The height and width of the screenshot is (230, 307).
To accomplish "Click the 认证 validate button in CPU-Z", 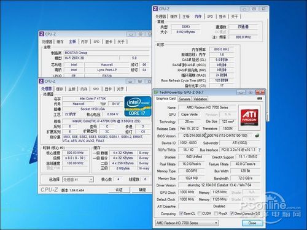I will point(119,190).
